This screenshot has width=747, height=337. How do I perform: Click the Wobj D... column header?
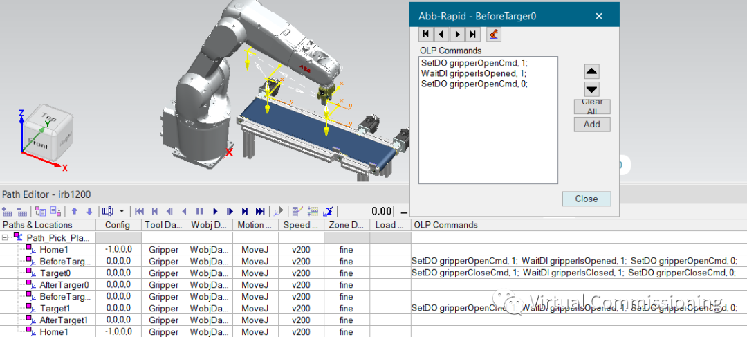[210, 225]
